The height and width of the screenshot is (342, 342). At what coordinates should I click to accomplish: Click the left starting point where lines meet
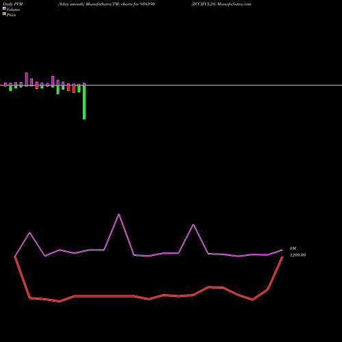(15, 256)
